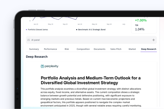
Task: Toggle Portfolio Edward James legend entry
Action: pyautogui.click(x=37, y=30)
